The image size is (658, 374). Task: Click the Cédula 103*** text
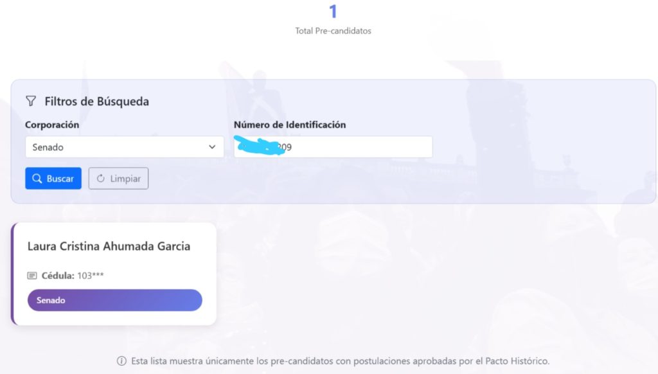[73, 276]
